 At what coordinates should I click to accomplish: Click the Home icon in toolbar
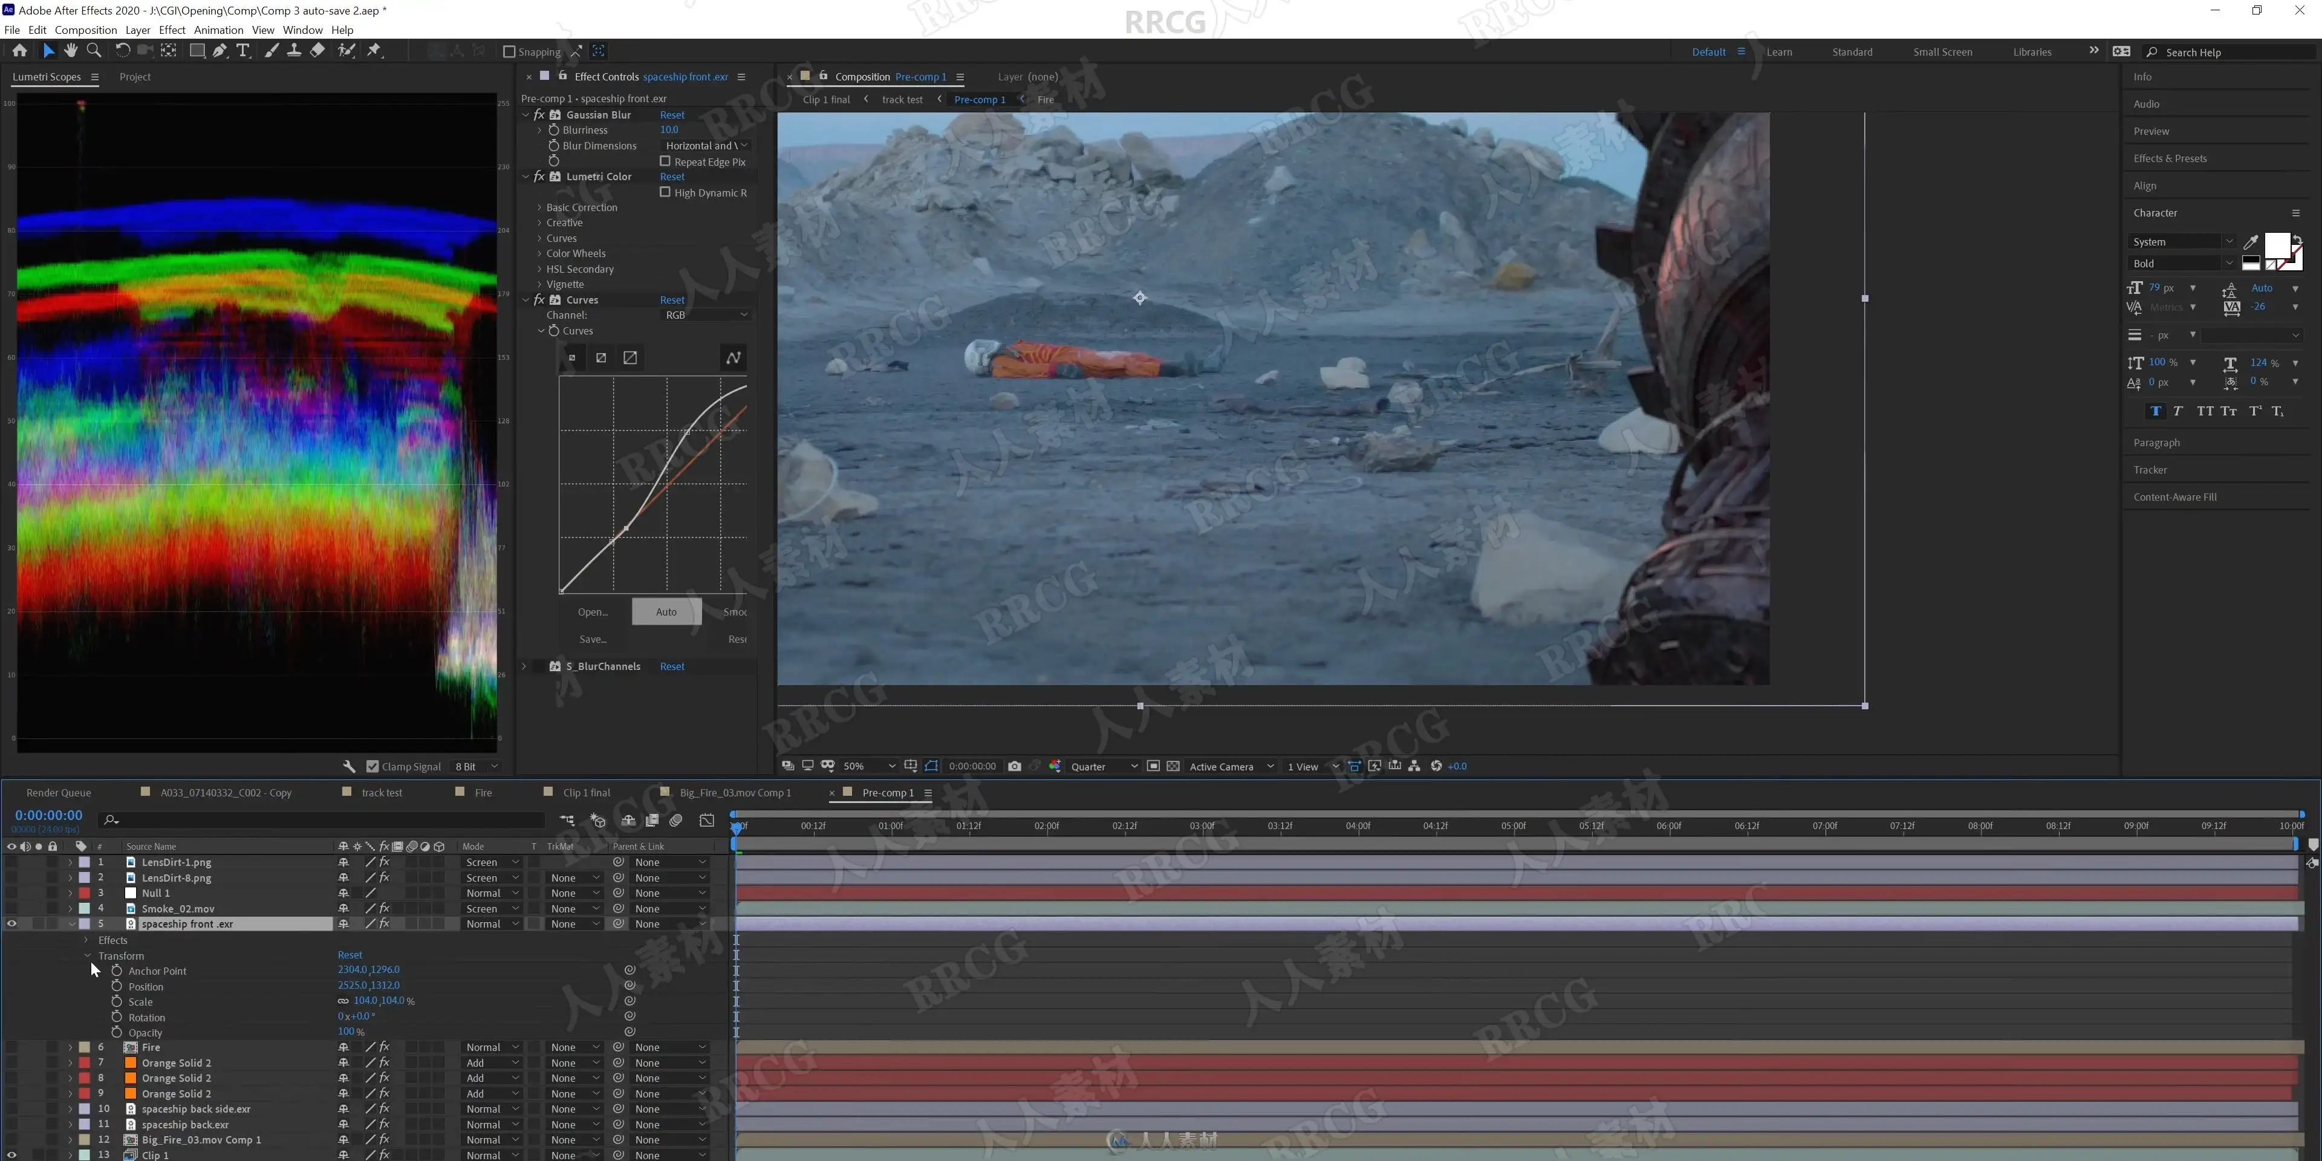(19, 50)
